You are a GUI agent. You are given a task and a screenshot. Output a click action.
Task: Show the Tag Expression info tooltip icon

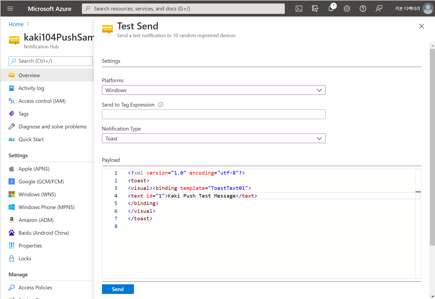point(161,105)
